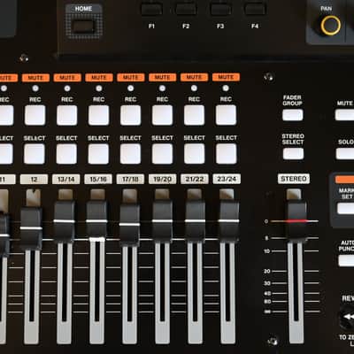This screenshot has height=354, width=354.
Task: Click the orange MUTE label above channel 19/20
Action: [x=163, y=77]
